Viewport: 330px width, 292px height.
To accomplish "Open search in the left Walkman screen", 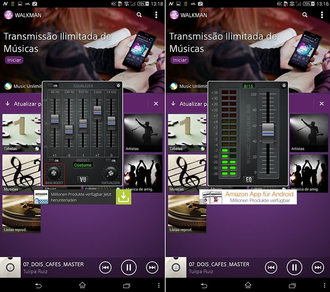I will point(139,15).
